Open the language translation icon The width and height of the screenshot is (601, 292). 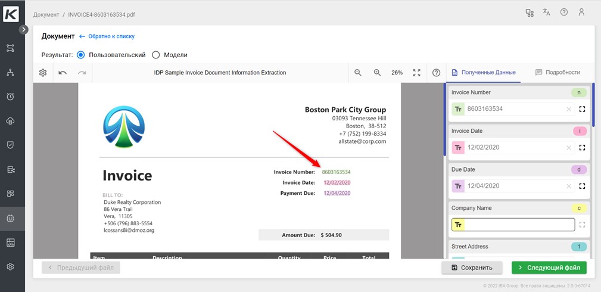(546, 13)
